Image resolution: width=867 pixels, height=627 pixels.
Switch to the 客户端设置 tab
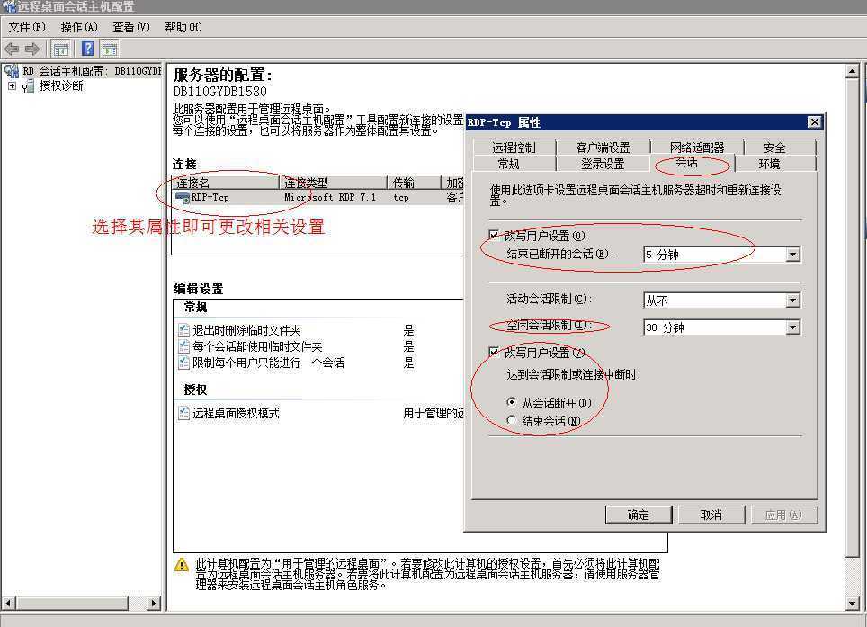pyautogui.click(x=603, y=147)
